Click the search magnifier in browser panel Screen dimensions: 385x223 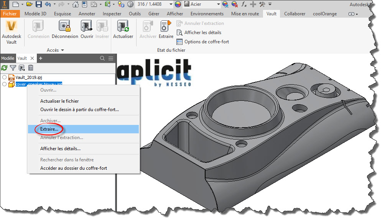pyautogui.click(x=102, y=58)
